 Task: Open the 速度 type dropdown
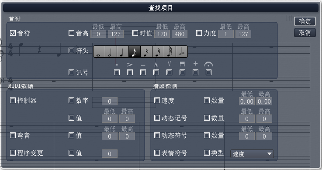(x=252, y=154)
